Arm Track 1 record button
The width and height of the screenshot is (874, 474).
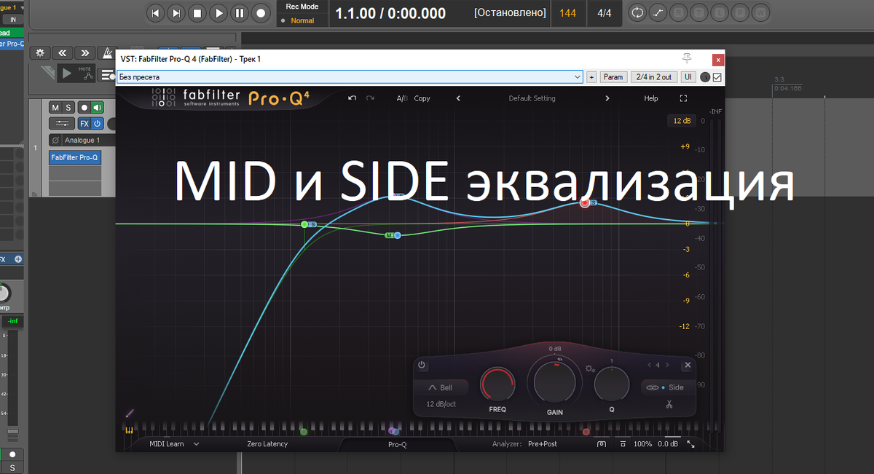click(x=84, y=107)
